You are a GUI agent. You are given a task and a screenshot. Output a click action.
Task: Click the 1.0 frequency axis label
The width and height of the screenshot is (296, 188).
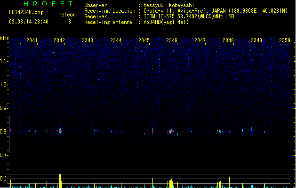[4, 85]
